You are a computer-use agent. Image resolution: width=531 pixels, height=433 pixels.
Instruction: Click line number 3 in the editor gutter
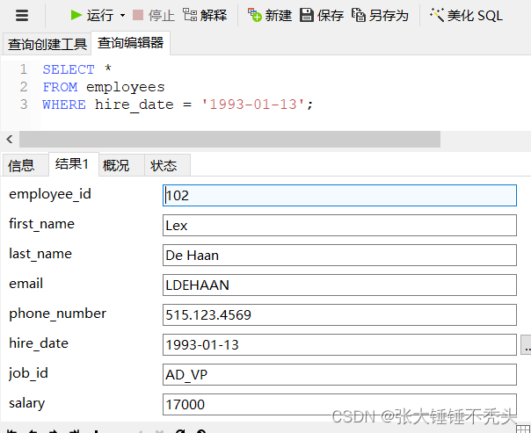(24, 105)
